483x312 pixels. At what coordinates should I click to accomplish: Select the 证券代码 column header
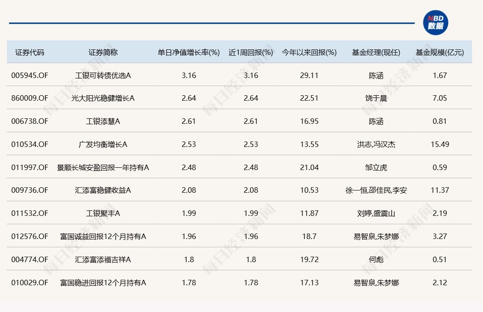[30, 52]
